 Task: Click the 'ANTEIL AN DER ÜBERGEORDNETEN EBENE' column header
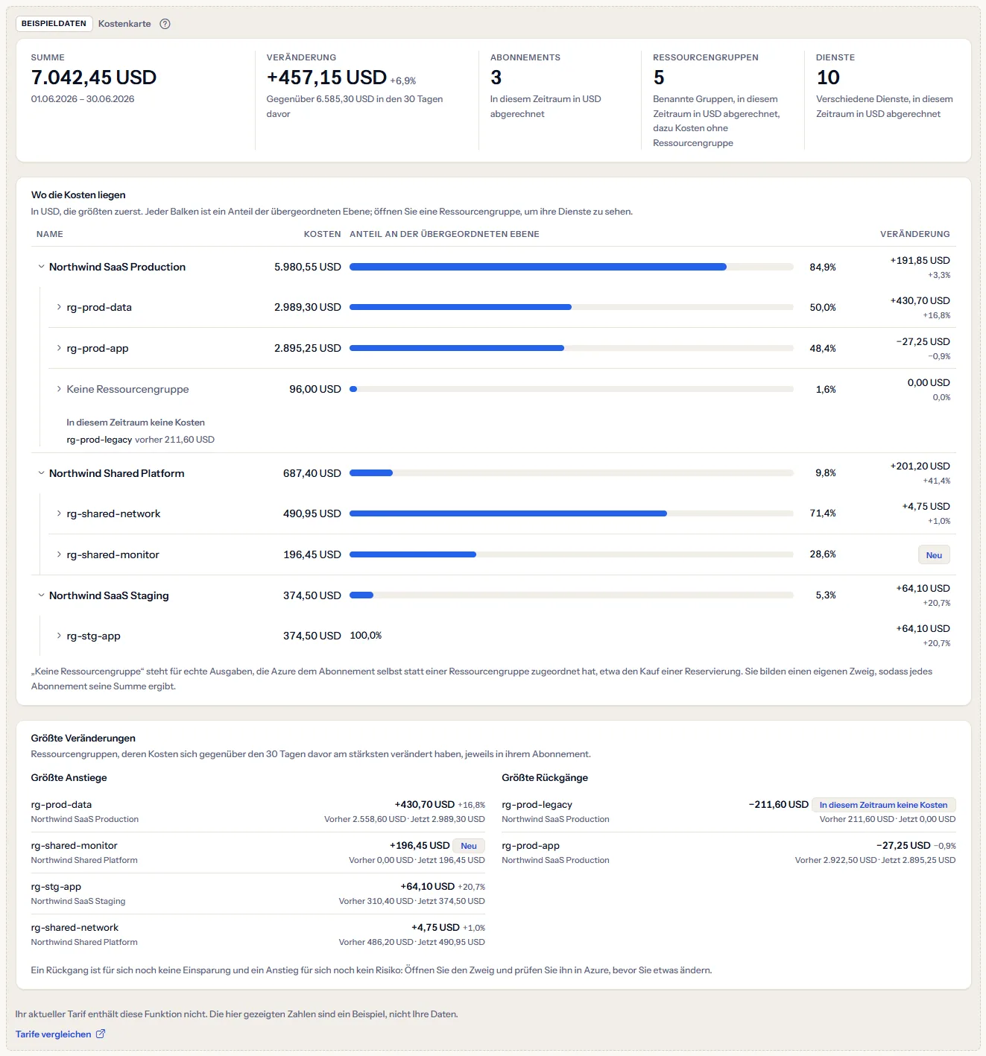tap(444, 234)
